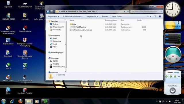Open the Organisieren dropdown menu
Viewport: 184px width, 104px height.
53,16
